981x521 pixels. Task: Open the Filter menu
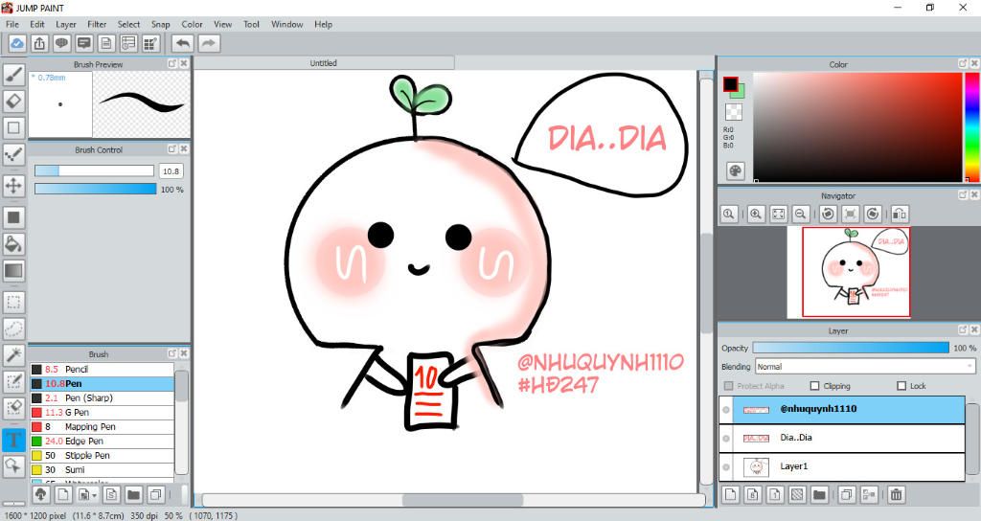pyautogui.click(x=97, y=24)
